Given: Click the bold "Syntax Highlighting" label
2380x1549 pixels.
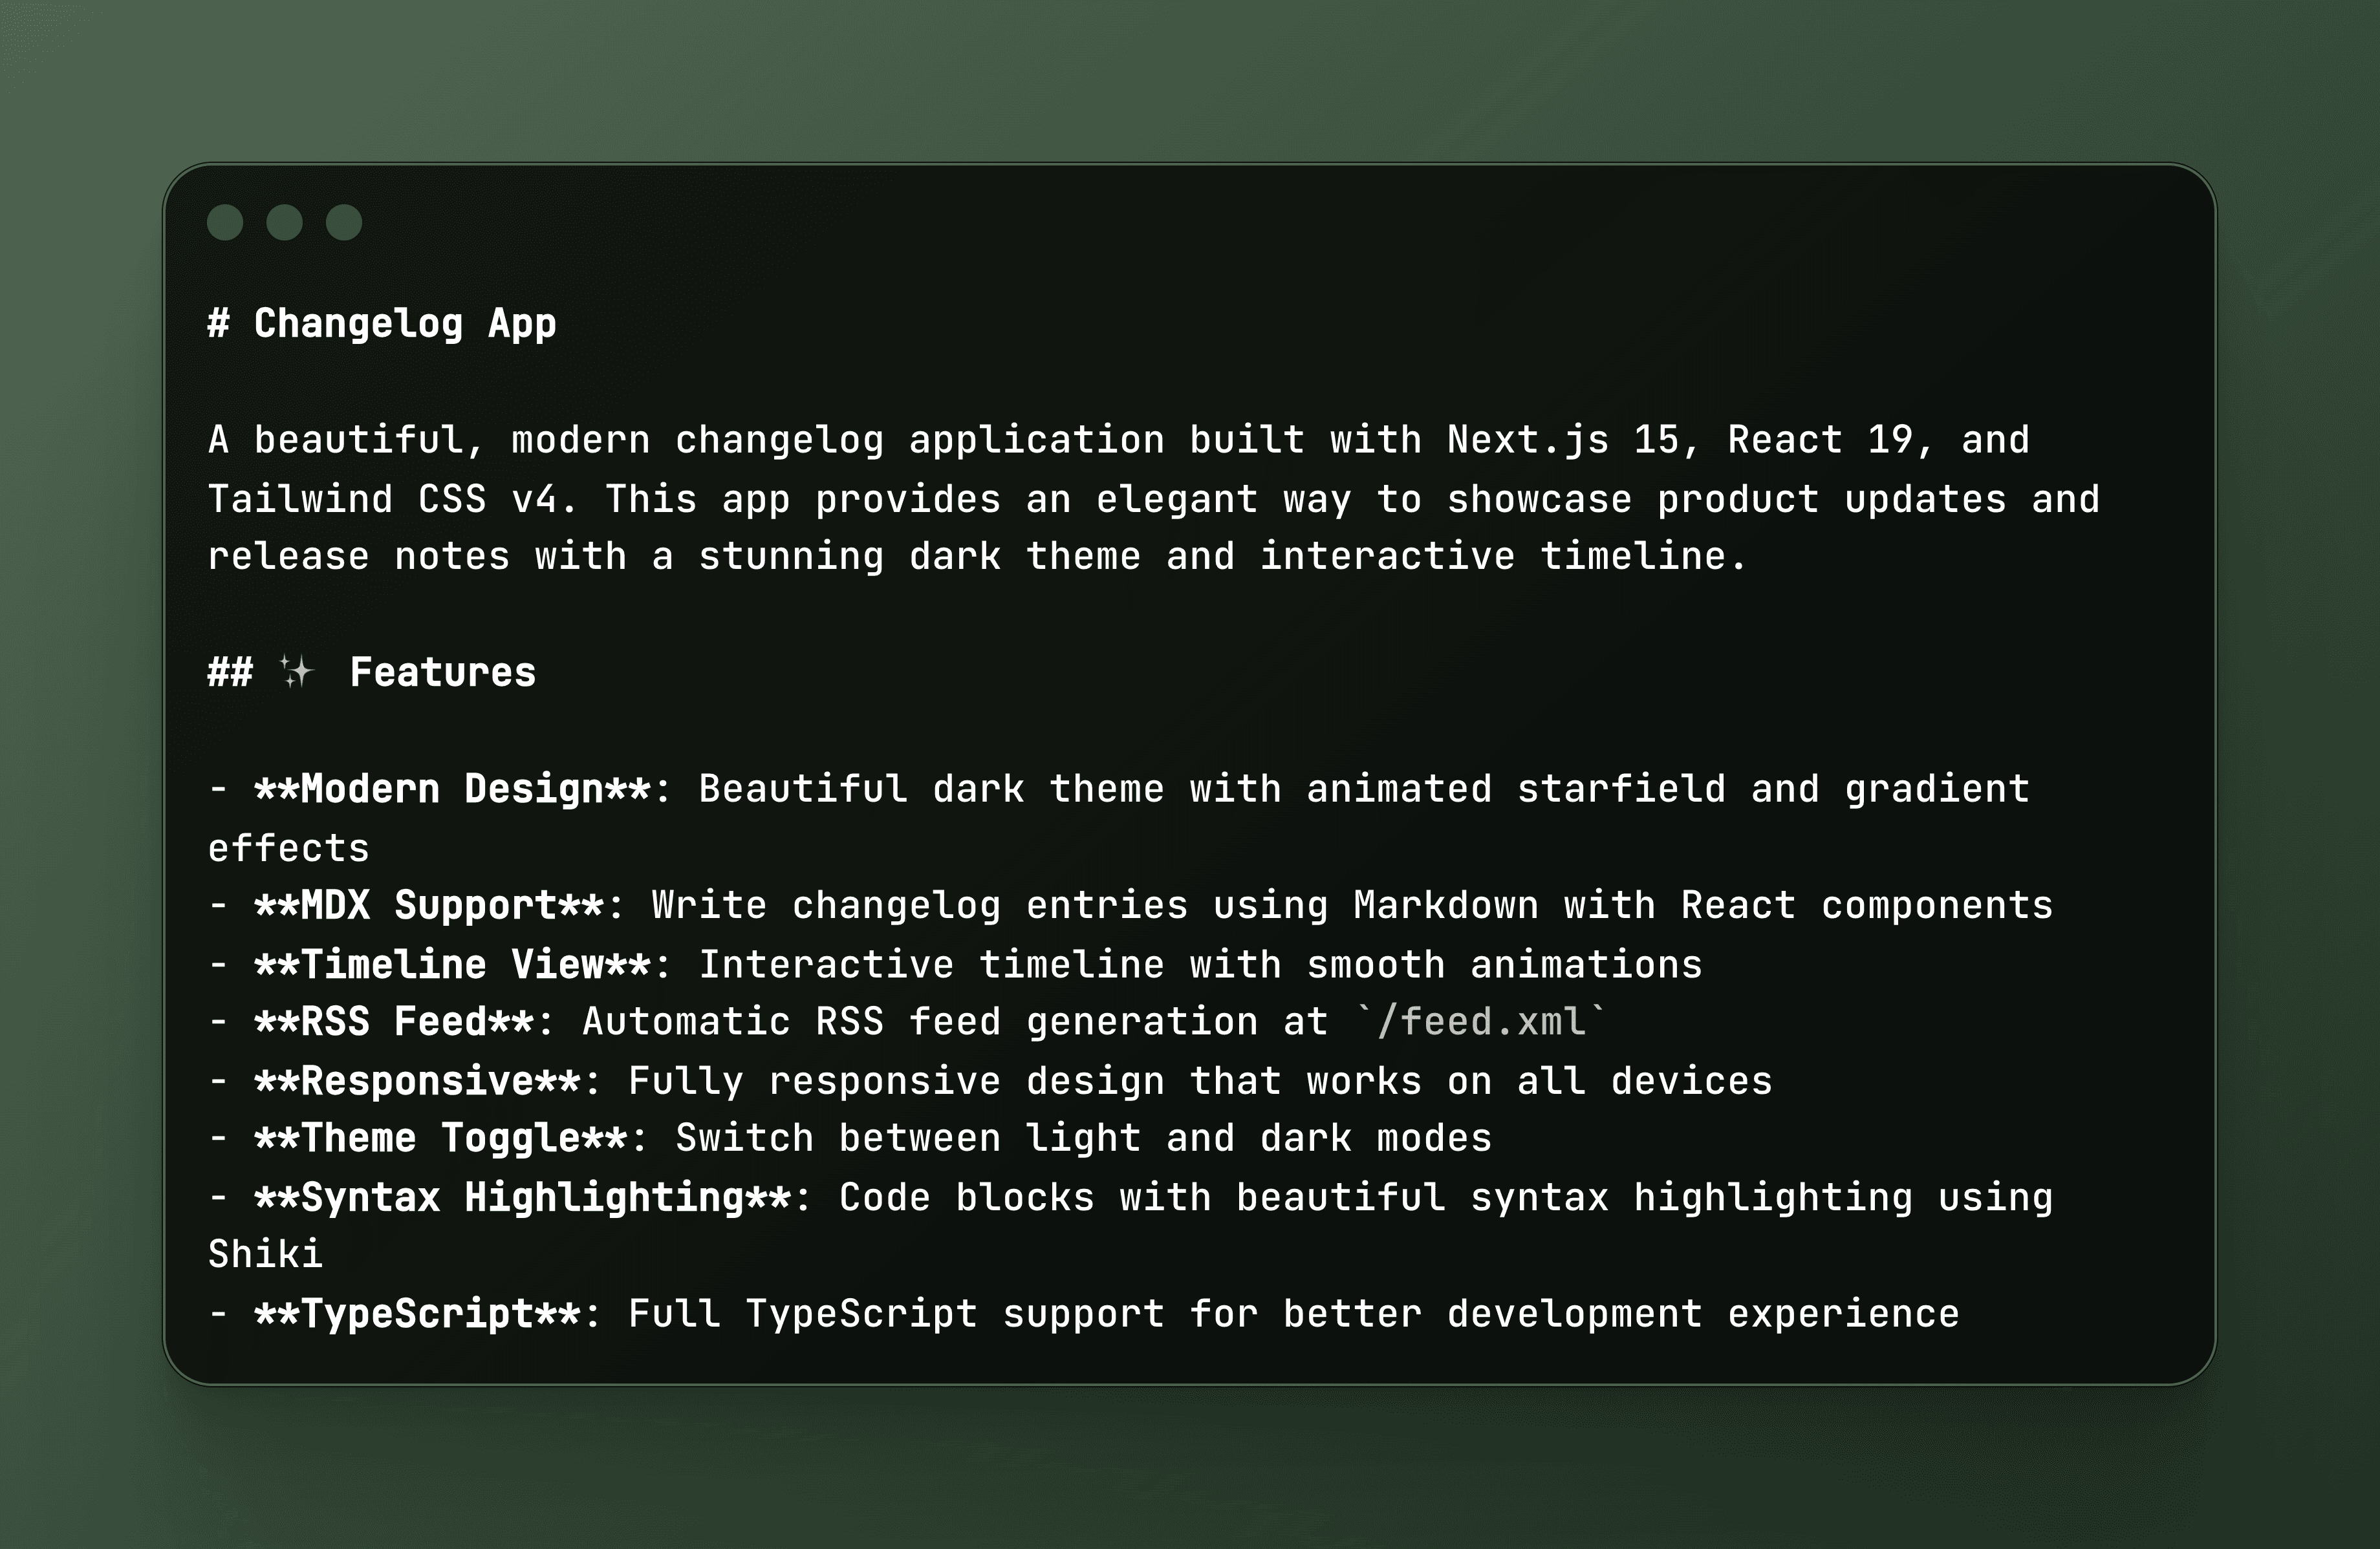Looking at the screenshot, I should point(523,1197).
